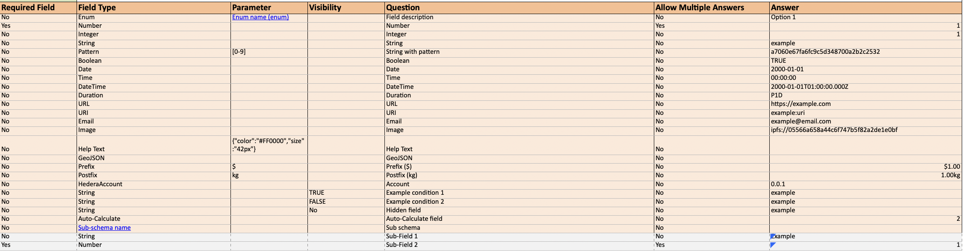Select the color and size JSON parameter cell
Viewport: 963px width, 252px height.
click(268, 145)
